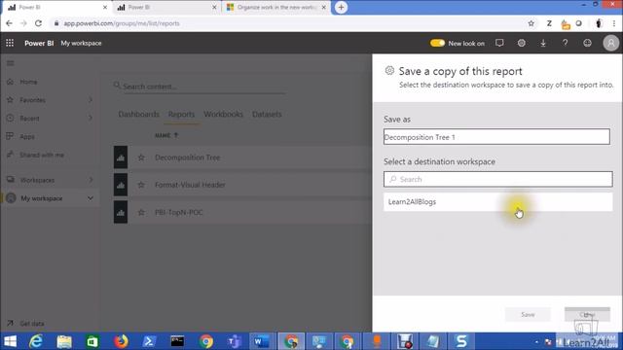Favorite the Format-Visual Header report star

pyautogui.click(x=141, y=185)
